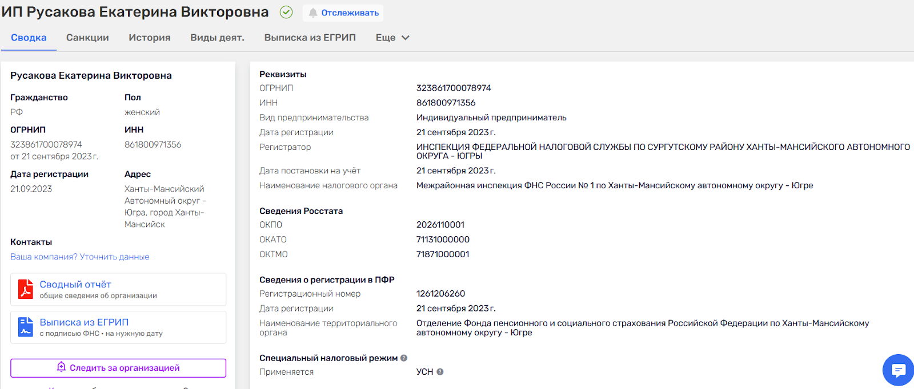Screen dimensions: 914x389
Task: Click the bell icon in Следить за организацией
Action: [x=61, y=367]
